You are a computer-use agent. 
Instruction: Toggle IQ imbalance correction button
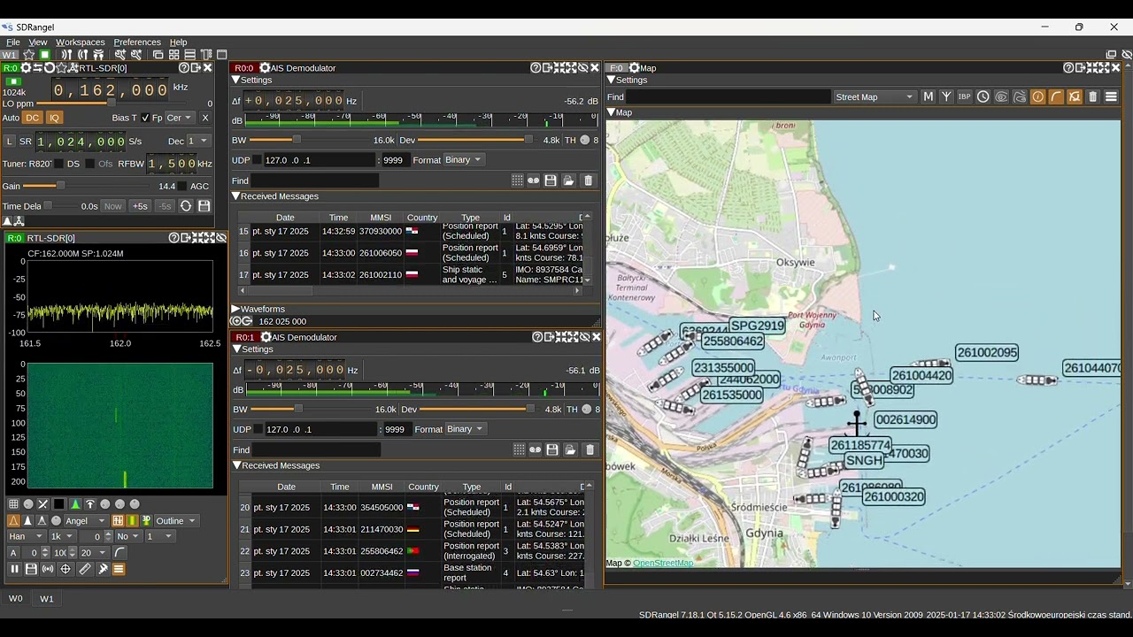coord(54,118)
